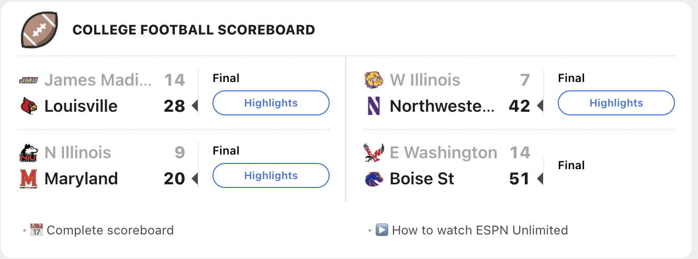Click the Maryland Terrapins logo
This screenshot has height=259, width=698.
pos(28,179)
